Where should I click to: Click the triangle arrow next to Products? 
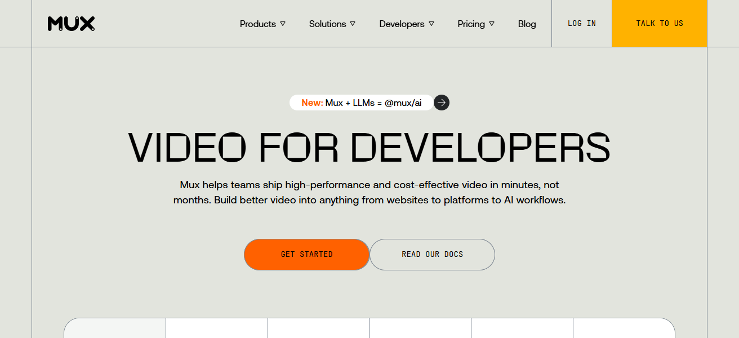tap(283, 24)
